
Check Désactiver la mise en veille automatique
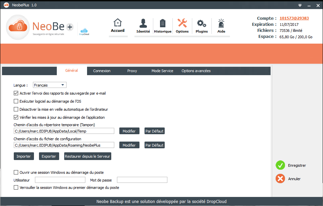pyautogui.click(x=16, y=109)
